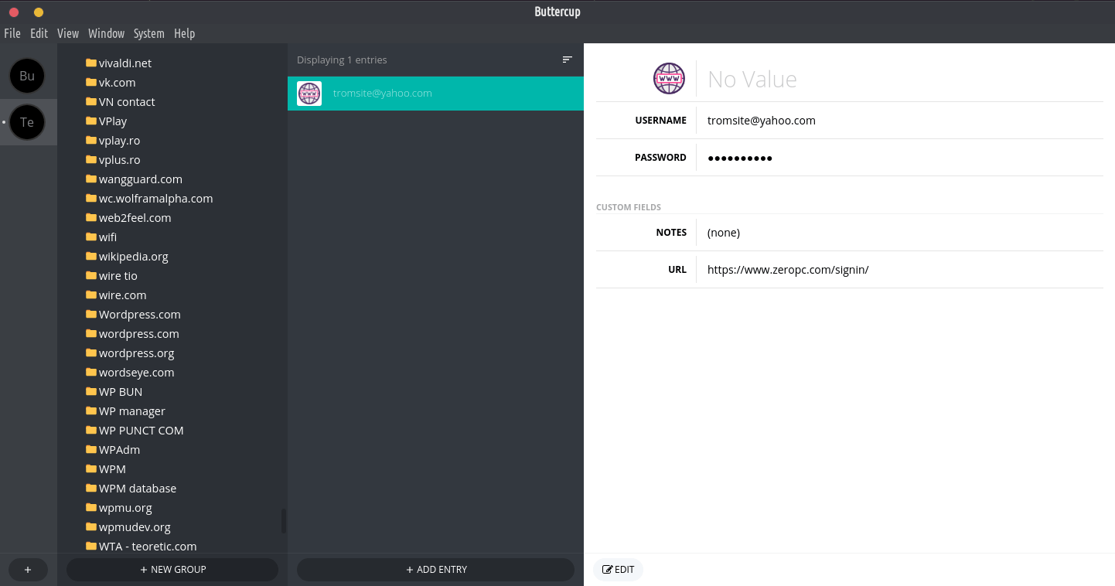Open the System menu
Image resolution: width=1115 pixels, height=586 pixels.
(148, 33)
